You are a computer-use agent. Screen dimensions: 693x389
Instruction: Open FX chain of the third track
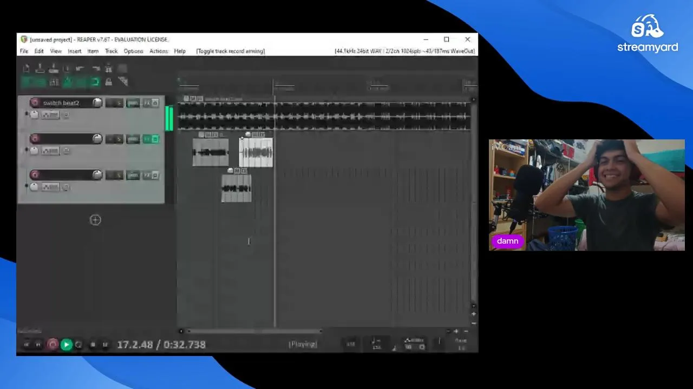147,175
